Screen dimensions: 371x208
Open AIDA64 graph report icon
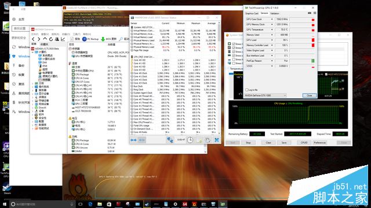point(63,39)
